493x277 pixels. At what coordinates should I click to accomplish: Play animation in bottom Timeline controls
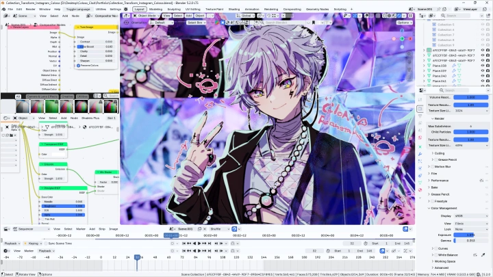pyautogui.click(x=199, y=250)
